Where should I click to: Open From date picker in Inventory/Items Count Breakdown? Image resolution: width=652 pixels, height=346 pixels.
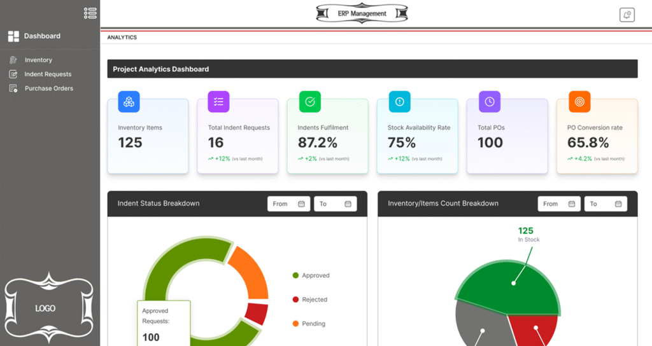point(559,204)
